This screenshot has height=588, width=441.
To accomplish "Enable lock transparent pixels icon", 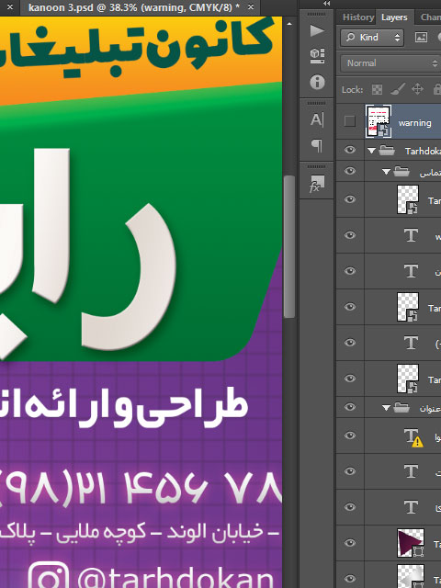I will click(x=377, y=89).
